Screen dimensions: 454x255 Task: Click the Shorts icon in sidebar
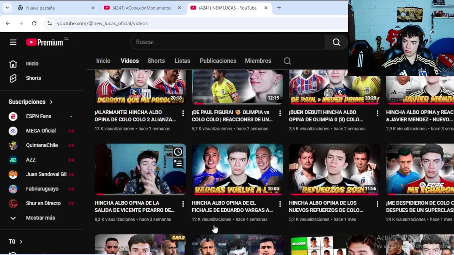pyautogui.click(x=13, y=78)
